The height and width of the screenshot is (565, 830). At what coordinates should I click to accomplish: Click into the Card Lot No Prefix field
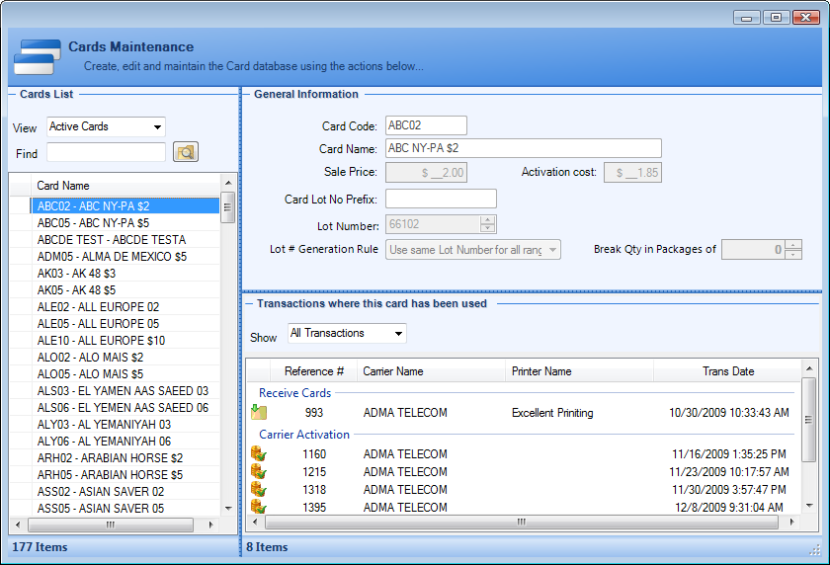click(x=440, y=200)
